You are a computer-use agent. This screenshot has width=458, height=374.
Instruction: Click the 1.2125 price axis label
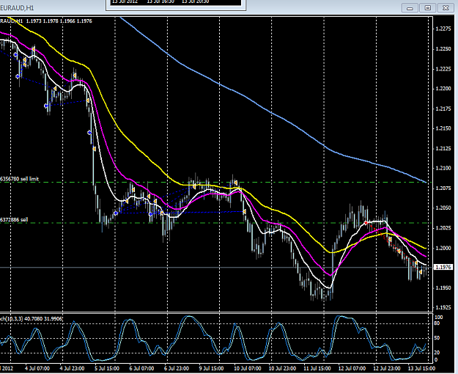coord(443,149)
